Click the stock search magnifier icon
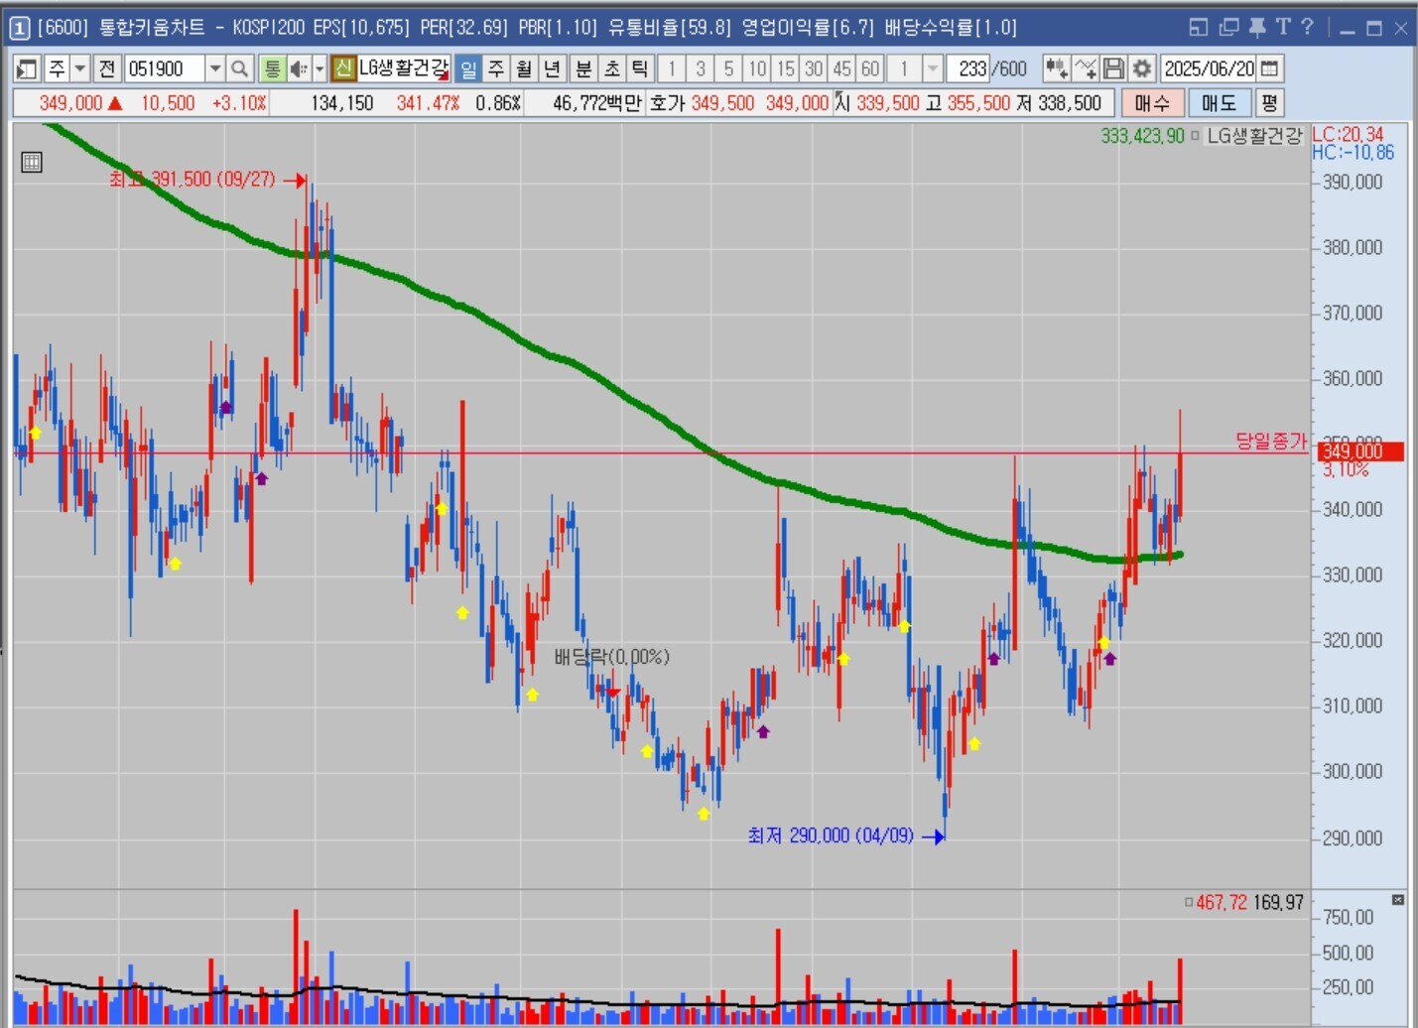Image resolution: width=1418 pixels, height=1028 pixels. [239, 68]
